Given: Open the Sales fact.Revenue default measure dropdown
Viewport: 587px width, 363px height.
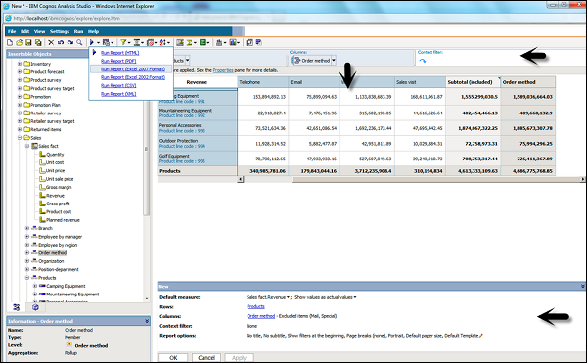Looking at the screenshot, I should [288, 297].
